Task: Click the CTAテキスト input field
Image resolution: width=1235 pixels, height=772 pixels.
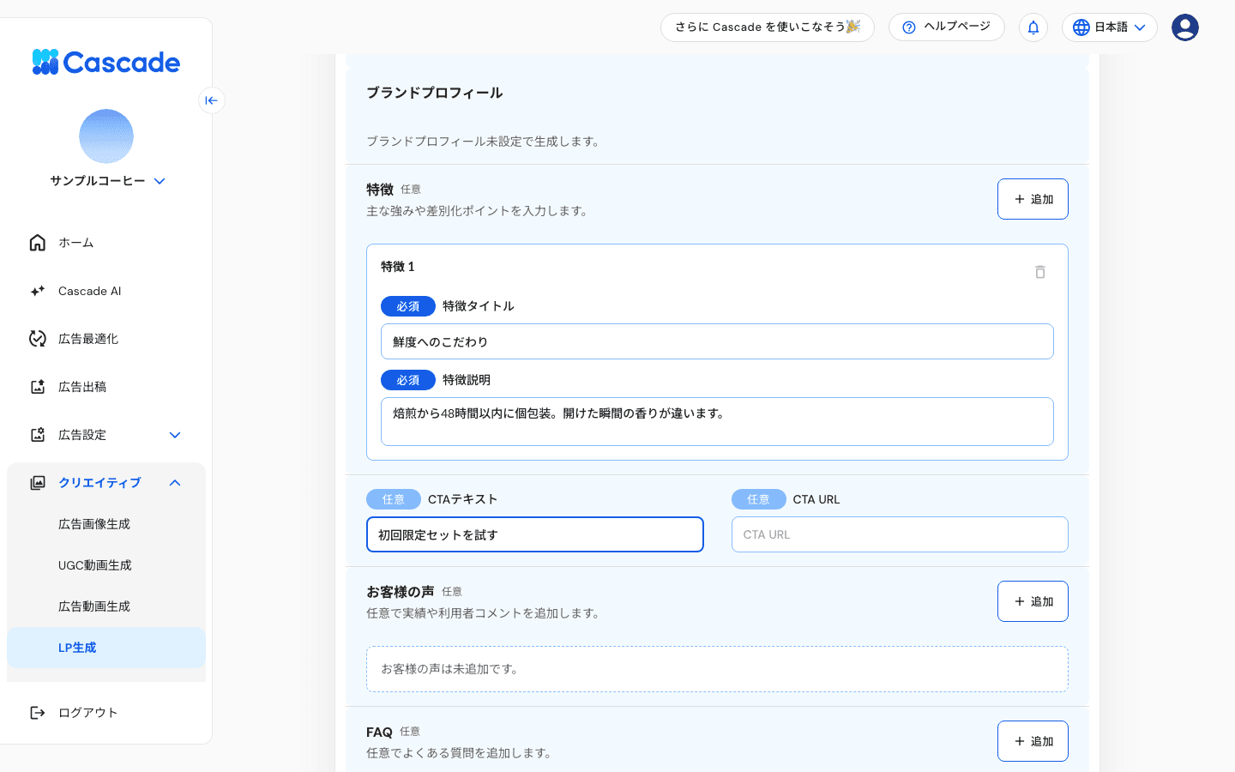Action: tap(535, 534)
